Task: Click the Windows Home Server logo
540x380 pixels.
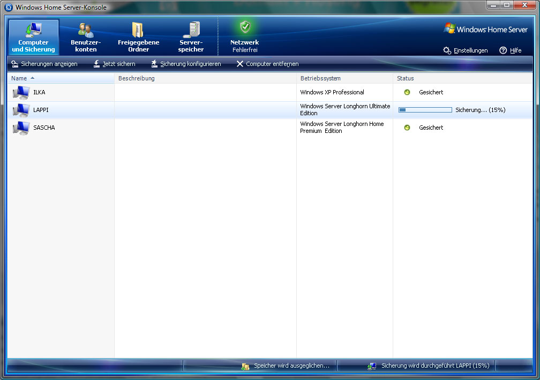Action: click(x=485, y=29)
